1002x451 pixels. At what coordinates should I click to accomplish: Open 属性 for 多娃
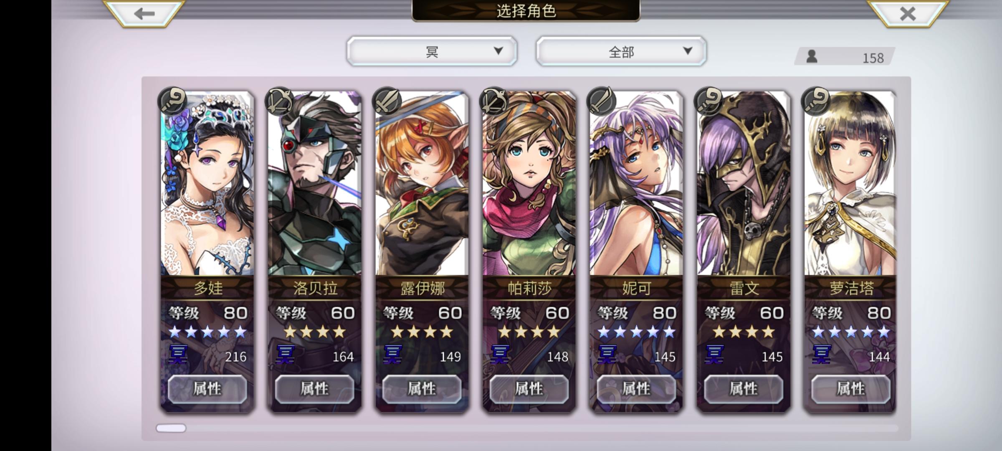(x=207, y=389)
